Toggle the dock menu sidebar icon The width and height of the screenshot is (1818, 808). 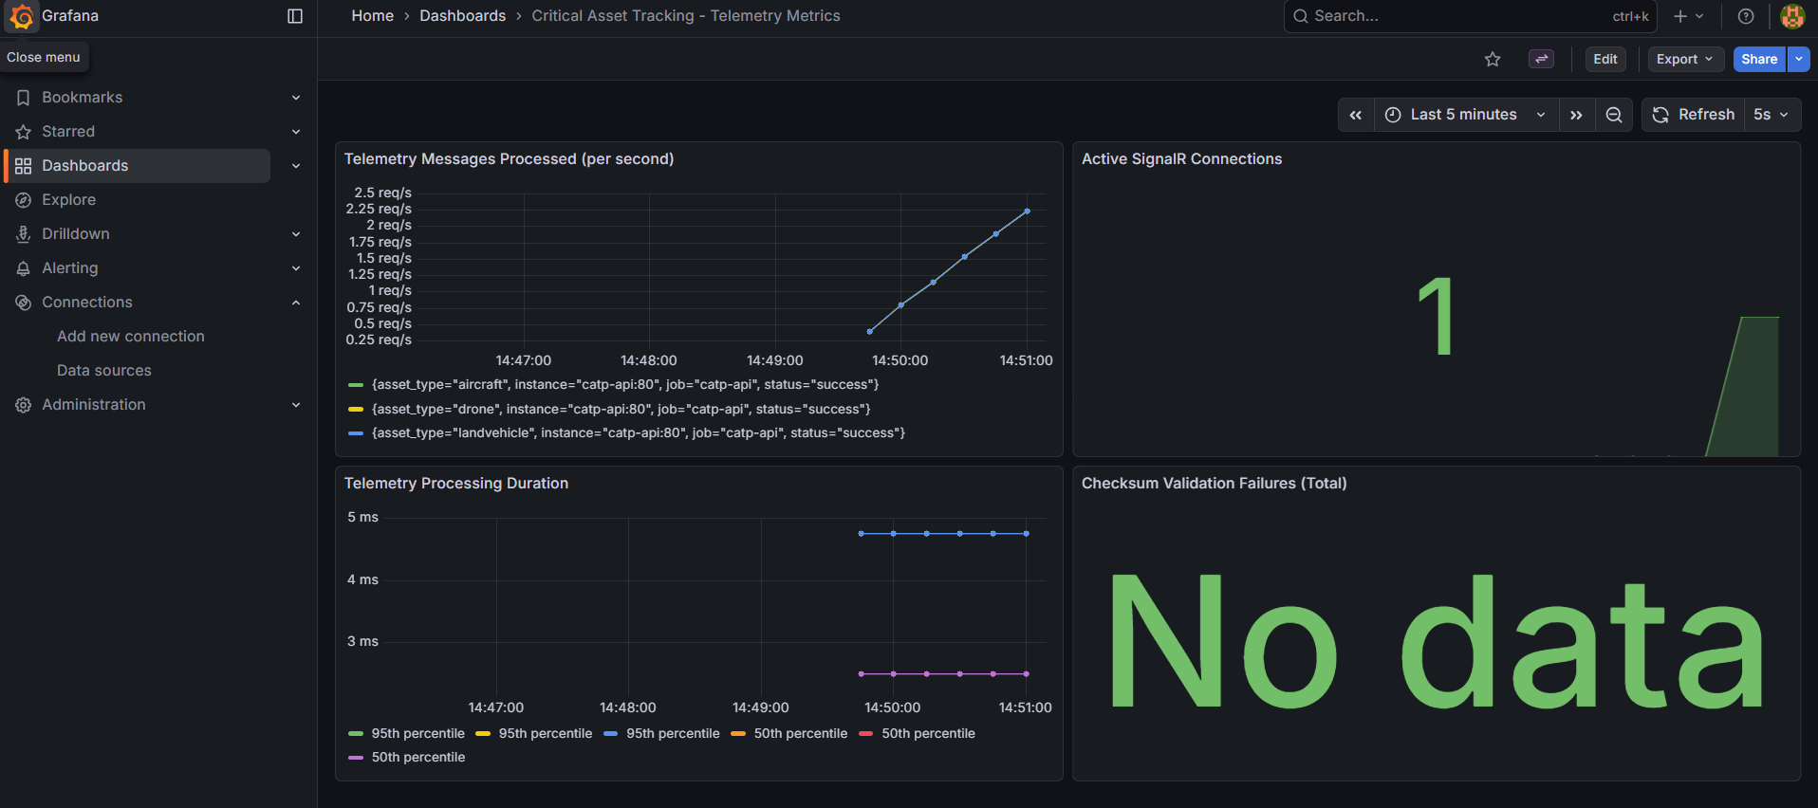[295, 16]
